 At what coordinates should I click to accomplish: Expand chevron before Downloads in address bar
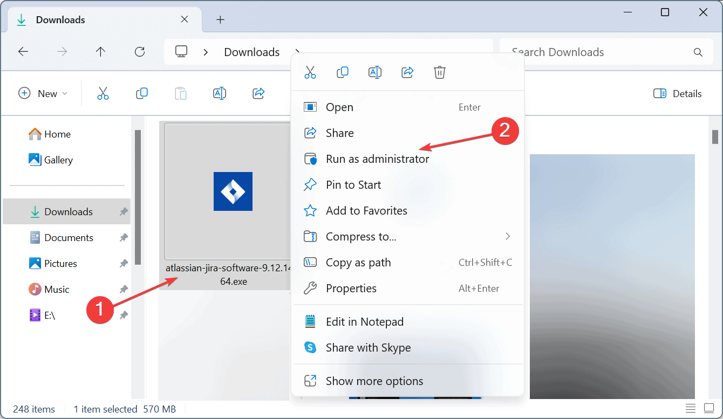pyautogui.click(x=206, y=52)
